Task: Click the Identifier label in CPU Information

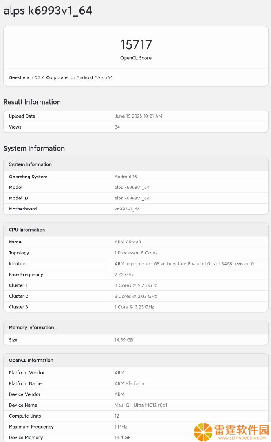Action: coord(18,263)
